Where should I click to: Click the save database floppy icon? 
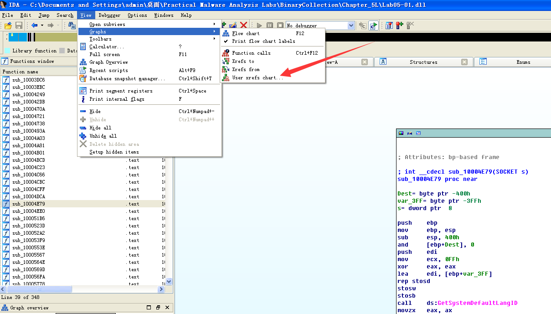pyautogui.click(x=19, y=26)
